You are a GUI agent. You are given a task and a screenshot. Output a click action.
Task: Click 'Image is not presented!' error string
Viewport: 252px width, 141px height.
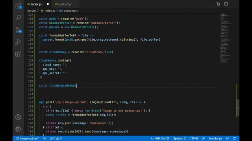tap(122, 110)
